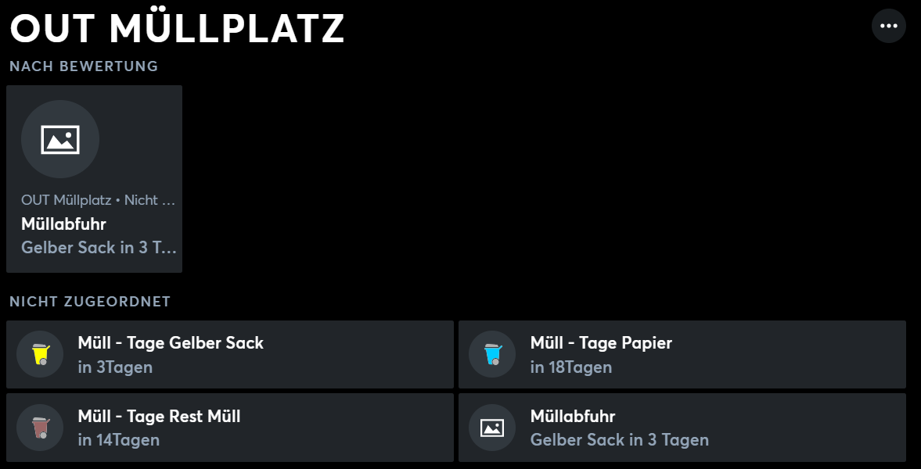Image resolution: width=921 pixels, height=469 pixels.
Task: Click the brown Rest Müll bin icon
Action: 40,428
